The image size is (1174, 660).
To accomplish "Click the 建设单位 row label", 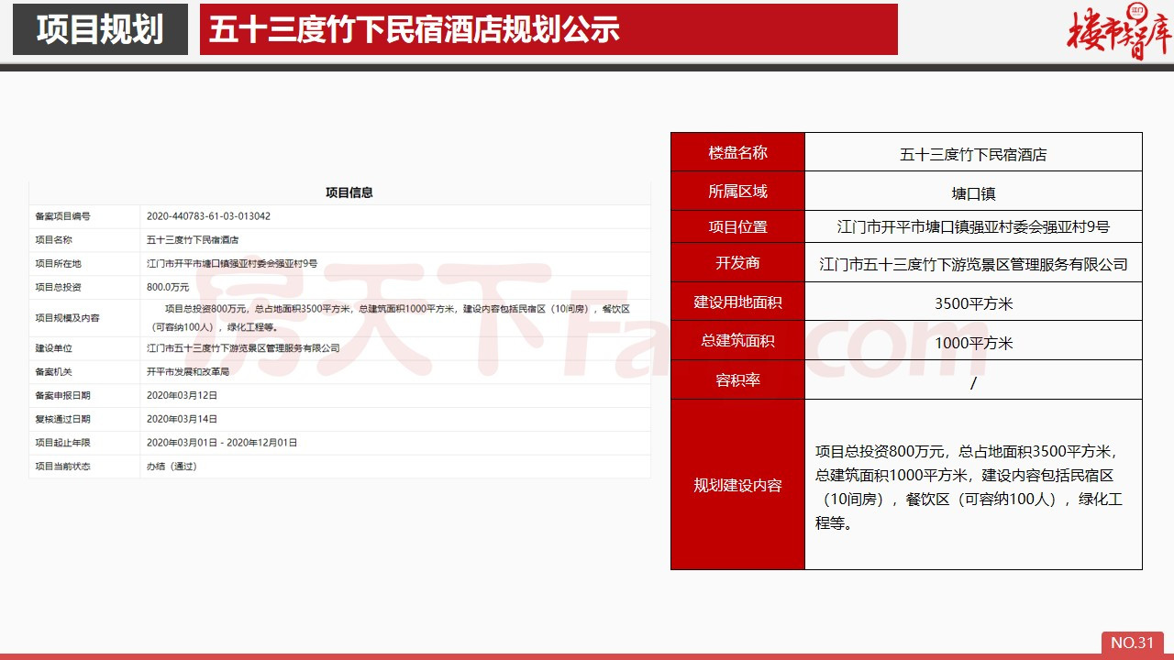I will (x=53, y=348).
